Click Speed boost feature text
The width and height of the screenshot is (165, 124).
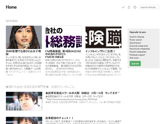click(135, 43)
